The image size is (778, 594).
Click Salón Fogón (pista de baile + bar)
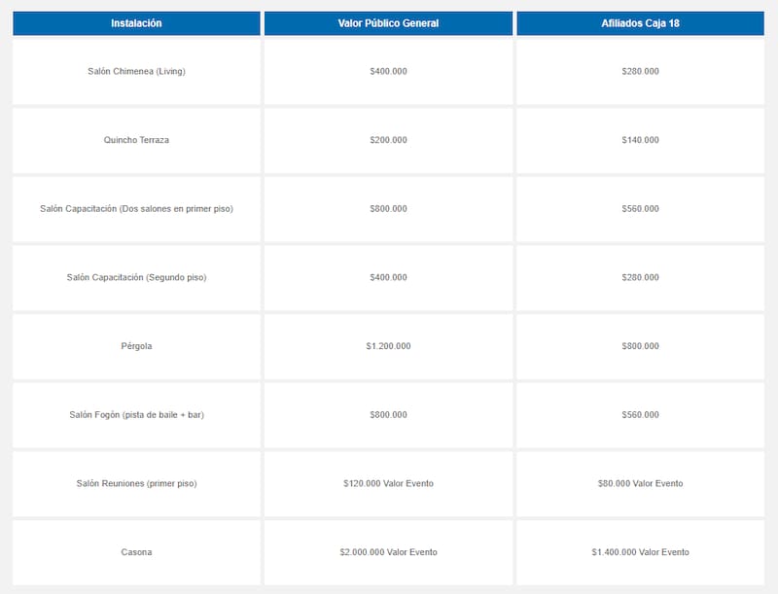point(136,415)
